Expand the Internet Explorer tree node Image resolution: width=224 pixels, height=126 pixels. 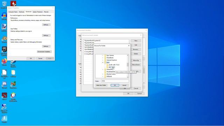(103, 60)
